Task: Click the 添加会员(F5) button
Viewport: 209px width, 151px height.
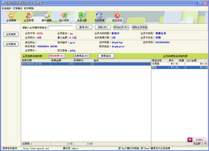Action: click(121, 27)
